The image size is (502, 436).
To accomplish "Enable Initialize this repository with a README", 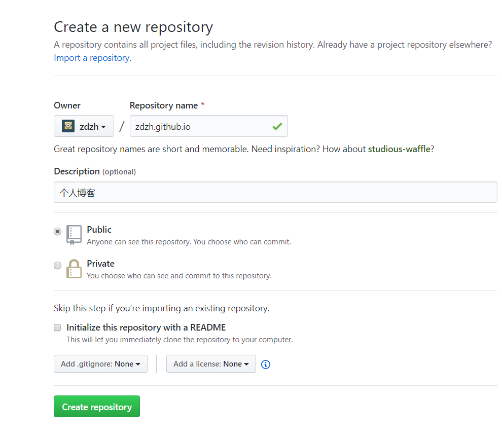I will coord(57,328).
